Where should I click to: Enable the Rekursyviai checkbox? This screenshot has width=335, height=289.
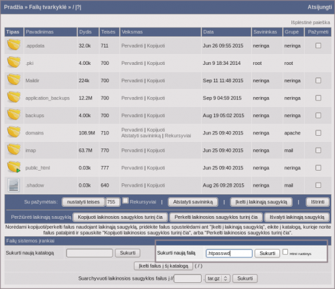tap(125, 201)
